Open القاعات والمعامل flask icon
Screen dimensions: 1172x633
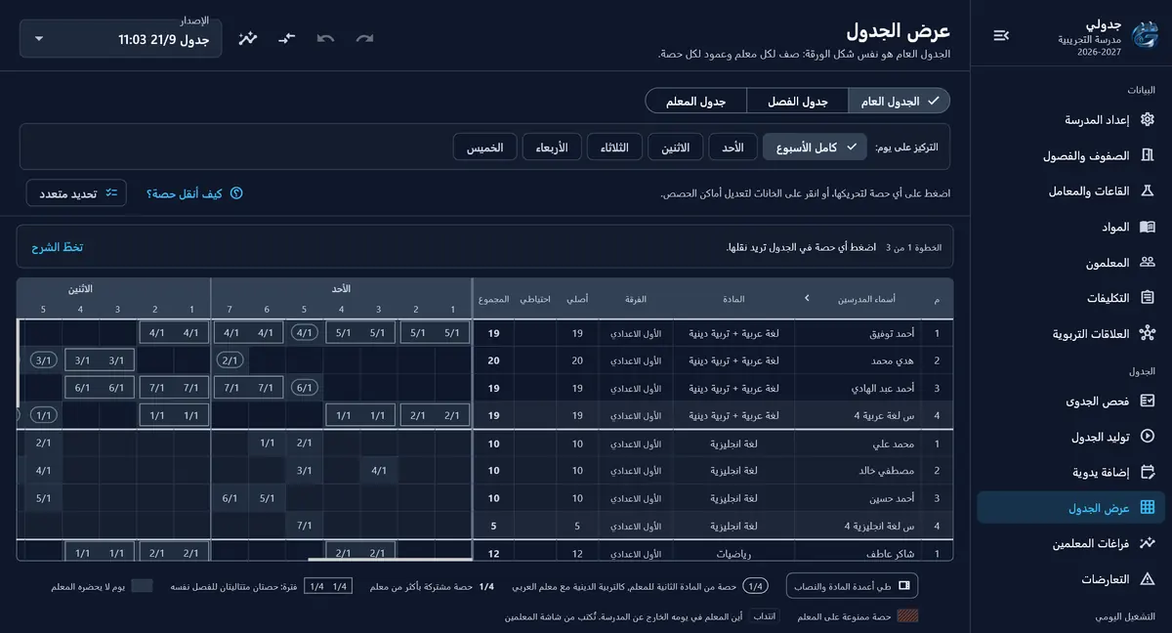(x=1148, y=191)
